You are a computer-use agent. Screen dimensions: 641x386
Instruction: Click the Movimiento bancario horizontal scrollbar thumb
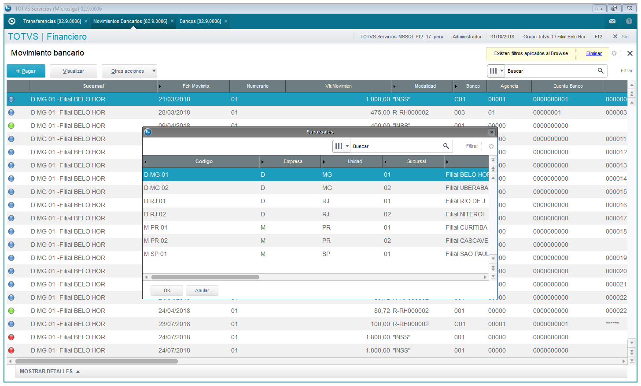(96, 361)
